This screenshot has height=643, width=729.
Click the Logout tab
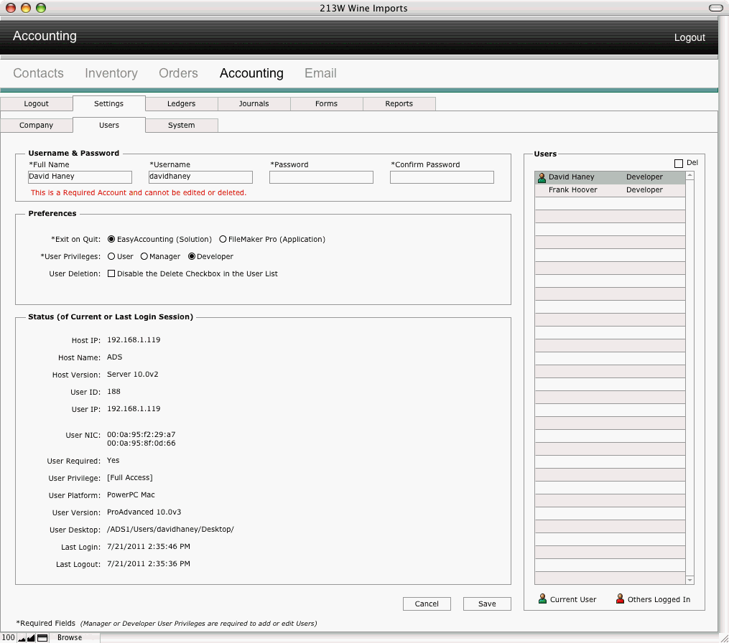click(36, 103)
